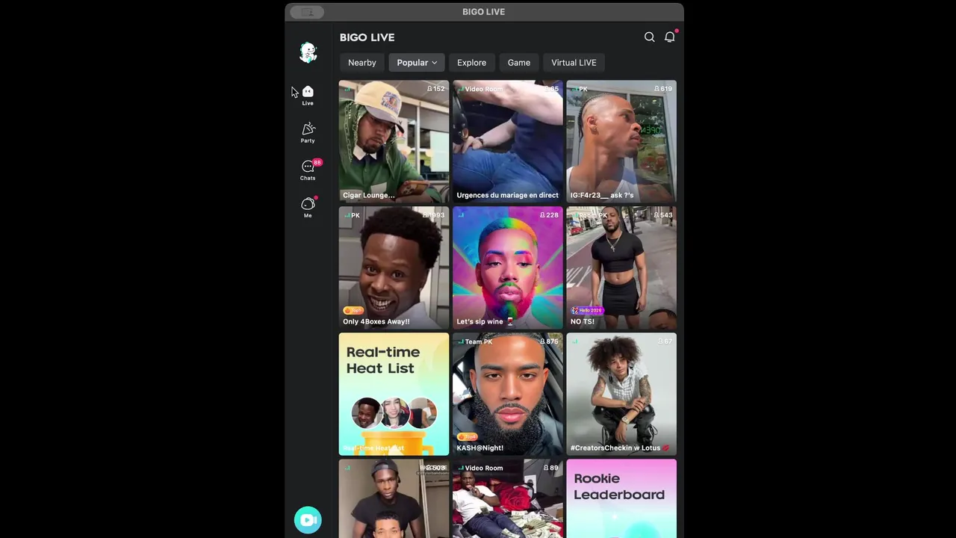The image size is (956, 538).
Task: Open the Let's sip wine stream
Action: pos(508,268)
